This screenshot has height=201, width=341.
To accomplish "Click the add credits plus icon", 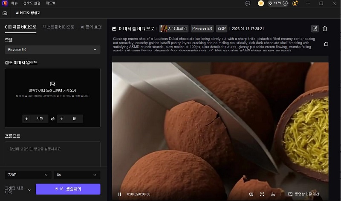I will pyautogui.click(x=285, y=3).
